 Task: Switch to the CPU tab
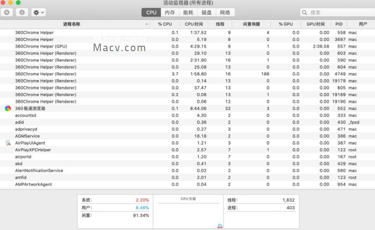[151, 12]
